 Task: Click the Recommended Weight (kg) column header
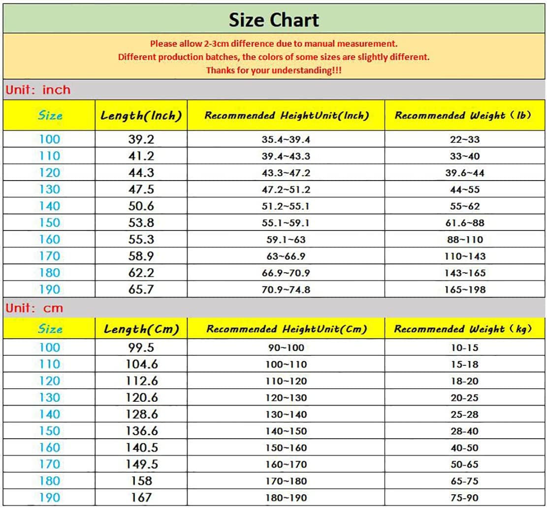tap(464, 329)
